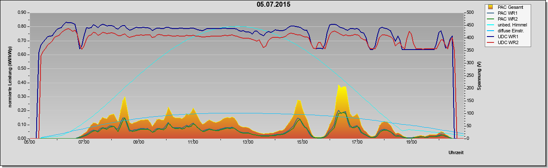This screenshot has width=548, height=168.
Task: Select the PAC WR1 legend entry
Action: (507, 13)
